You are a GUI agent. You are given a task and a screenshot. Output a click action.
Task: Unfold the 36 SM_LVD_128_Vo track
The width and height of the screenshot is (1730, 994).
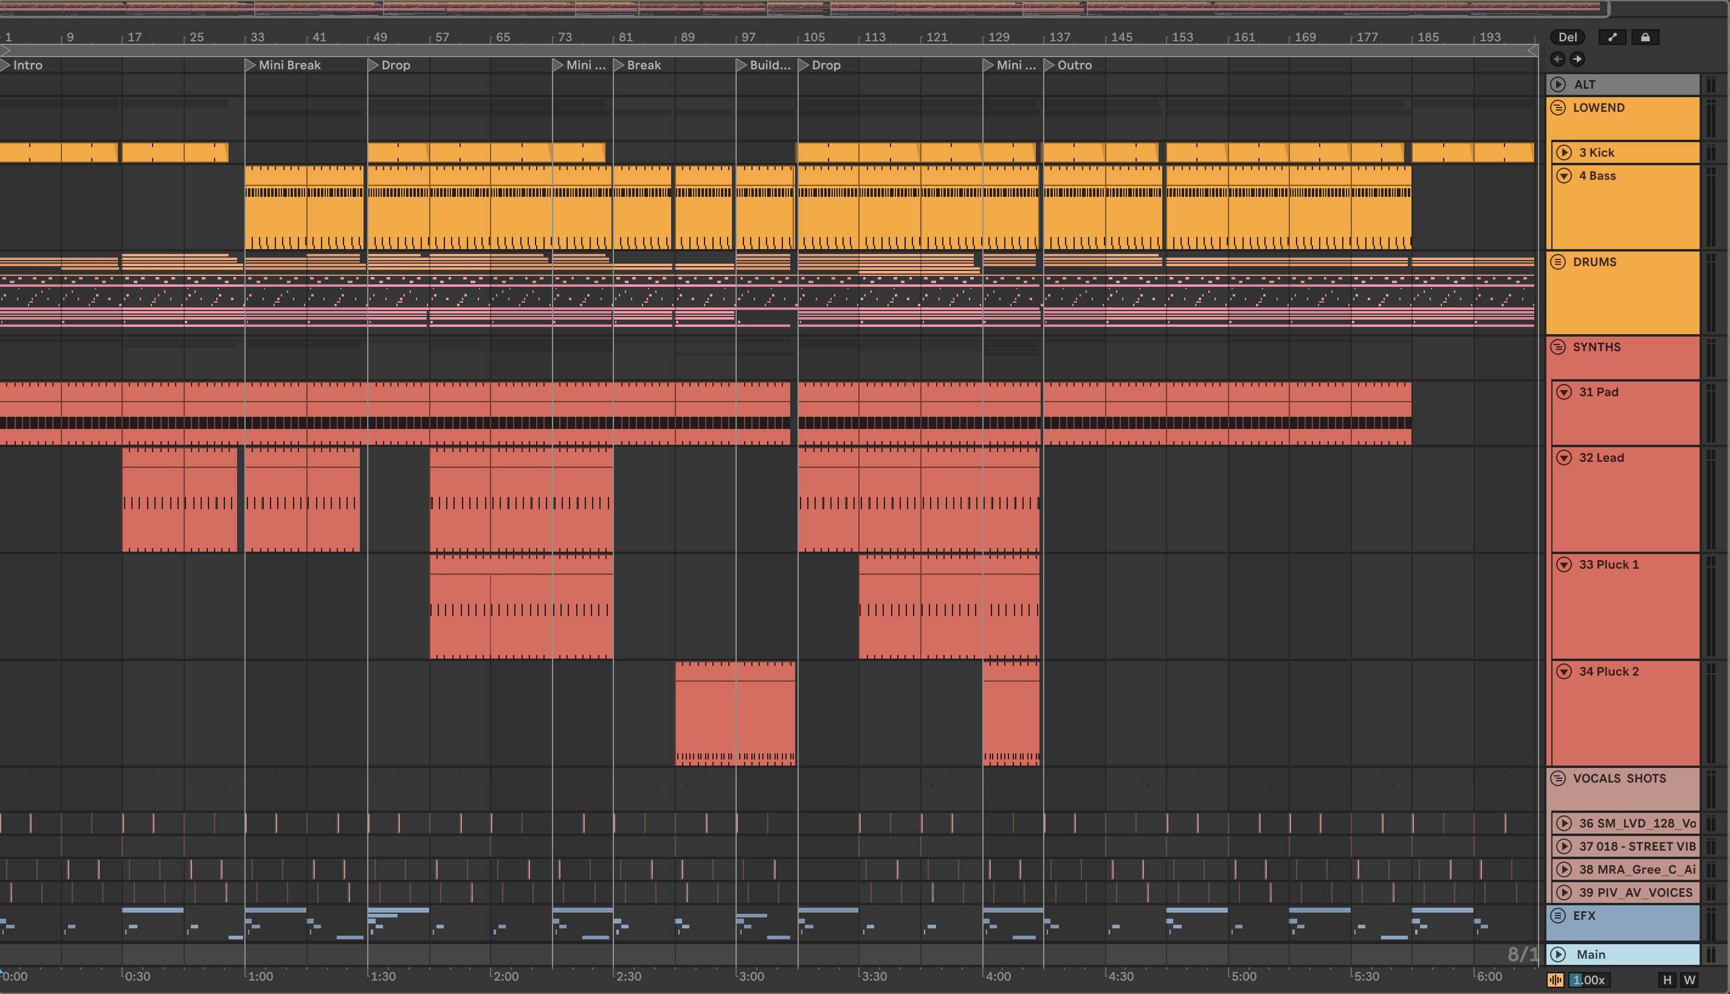click(1564, 823)
